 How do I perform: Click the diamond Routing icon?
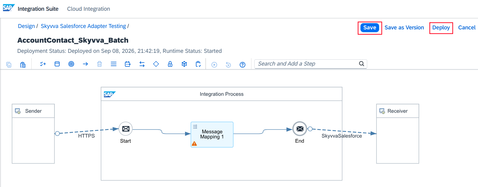pos(156,64)
